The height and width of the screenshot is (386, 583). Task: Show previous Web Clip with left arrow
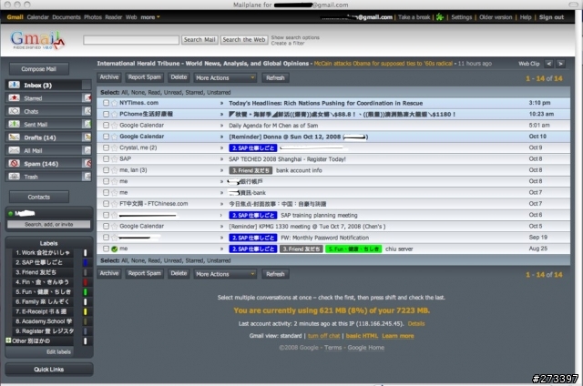[548, 64]
